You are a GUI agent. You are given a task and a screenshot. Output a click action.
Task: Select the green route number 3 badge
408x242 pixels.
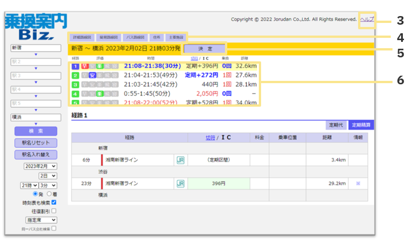[74, 84]
